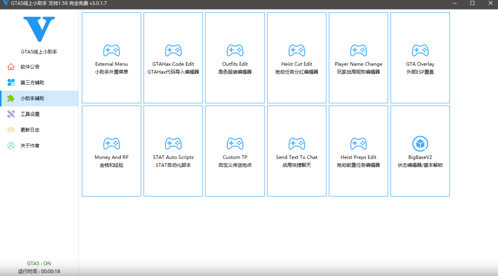Open the BigBaseV2 cube icon

(420, 144)
